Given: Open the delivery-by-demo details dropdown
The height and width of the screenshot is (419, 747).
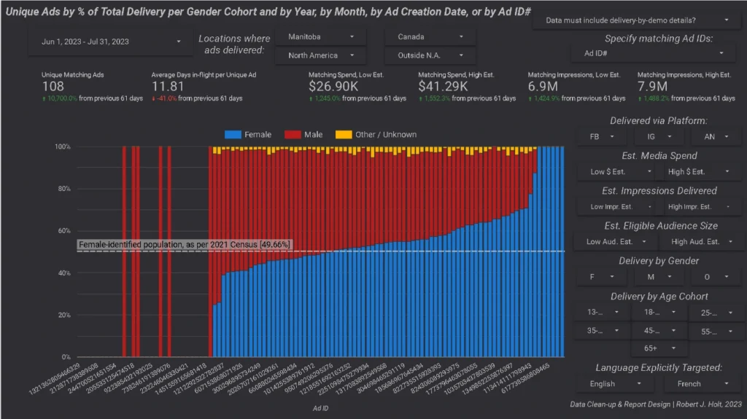Looking at the screenshot, I should pyautogui.click(x=640, y=20).
